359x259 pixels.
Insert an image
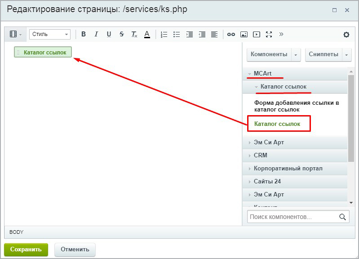tap(244, 34)
